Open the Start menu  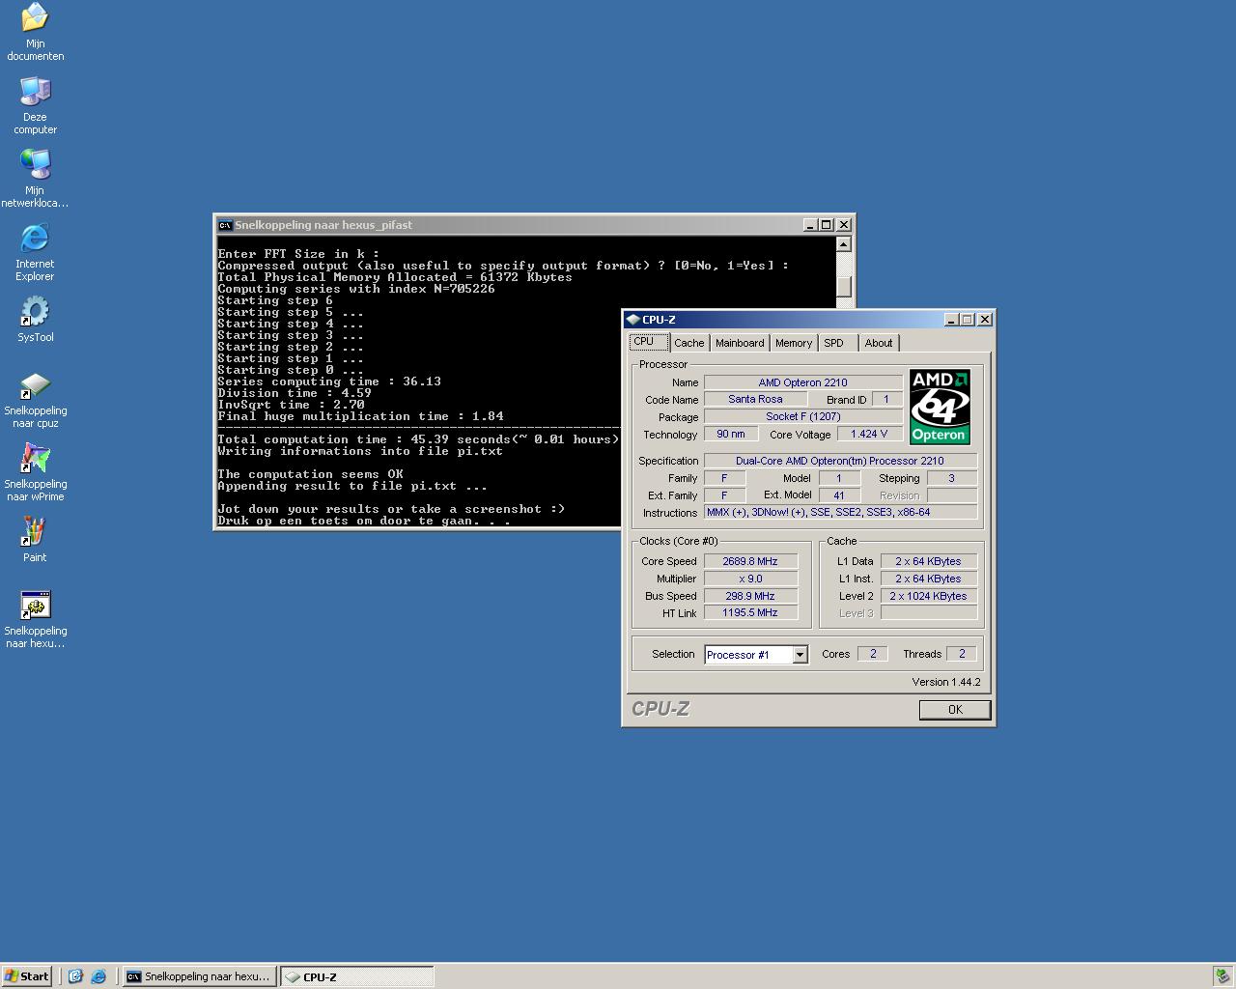27,976
